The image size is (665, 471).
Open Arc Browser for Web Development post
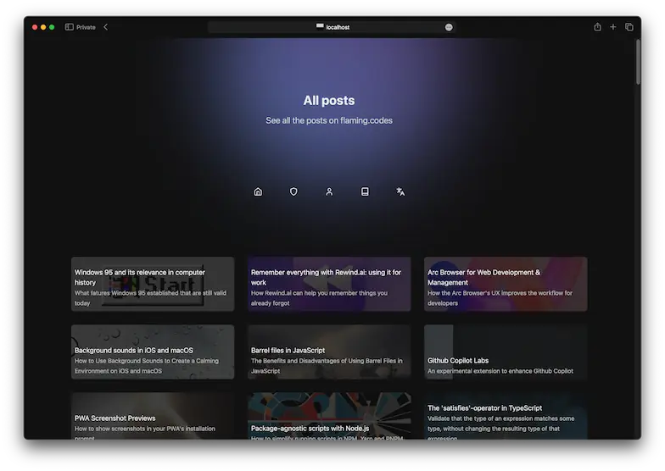[x=506, y=285]
